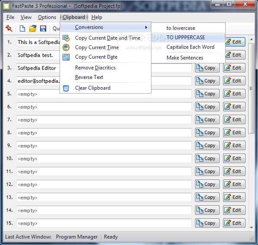Click the empty field in row 14

(104, 210)
